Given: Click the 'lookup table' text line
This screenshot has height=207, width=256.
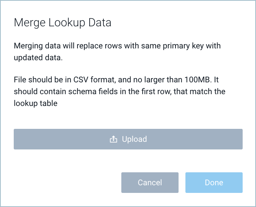Looking at the screenshot, I should (x=35, y=103).
